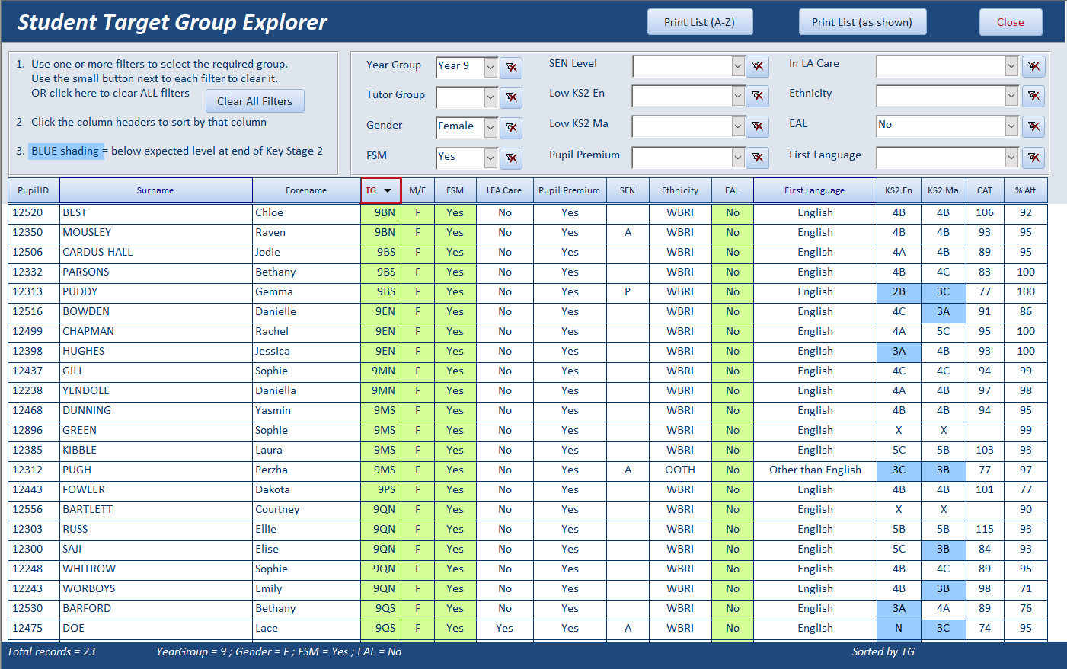1067x669 pixels.
Task: Clear the Pupil Premium filter icon
Action: (757, 158)
